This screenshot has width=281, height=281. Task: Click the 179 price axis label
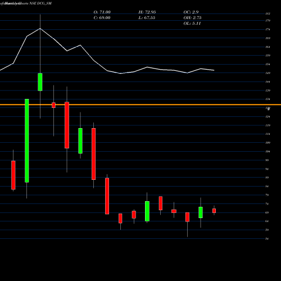pos(268,21)
